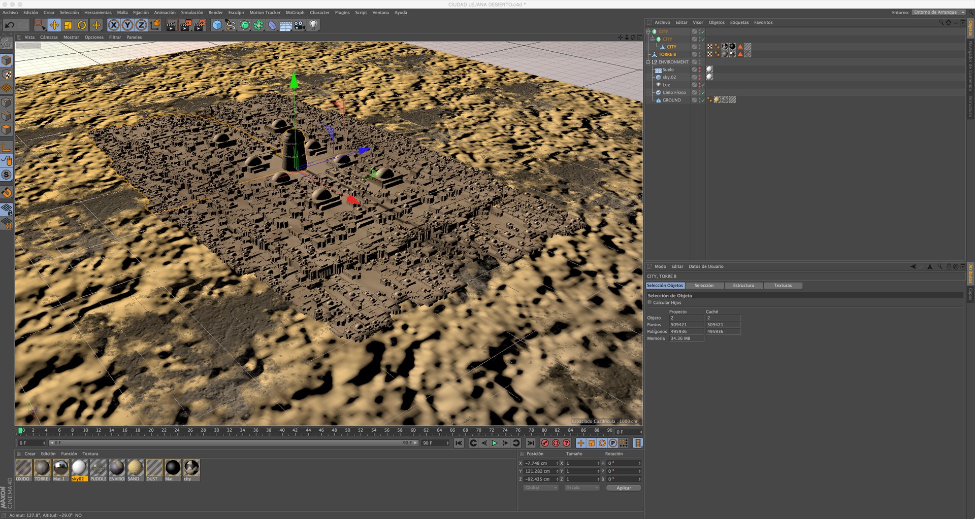
Task: Enable the Calcular Hijos checkbox
Action: [649, 302]
